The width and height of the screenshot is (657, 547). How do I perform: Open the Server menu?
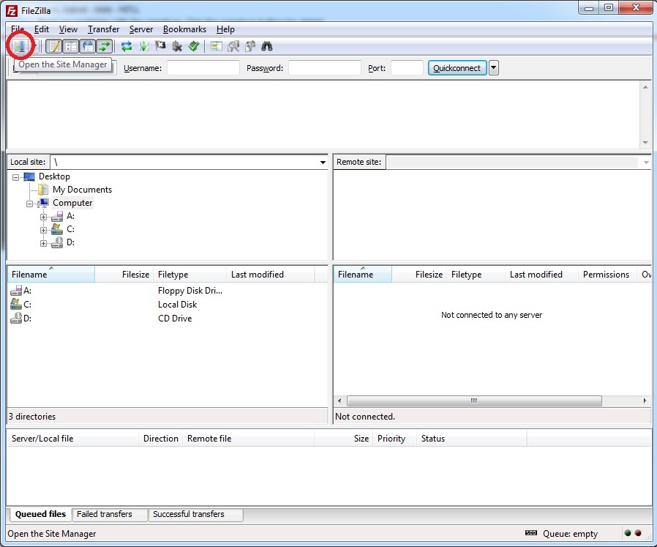pyautogui.click(x=140, y=29)
